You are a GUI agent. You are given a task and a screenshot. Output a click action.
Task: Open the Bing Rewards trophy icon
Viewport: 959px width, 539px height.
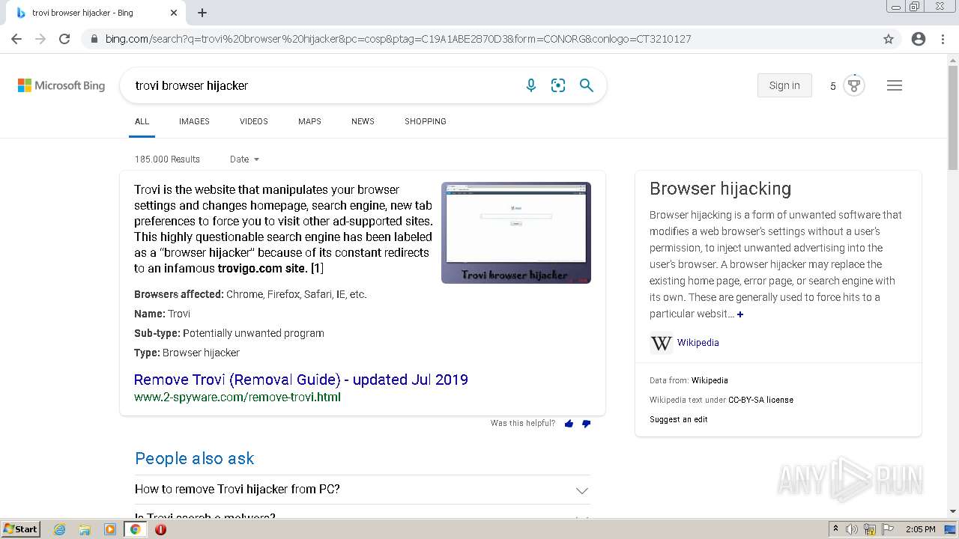[854, 85]
